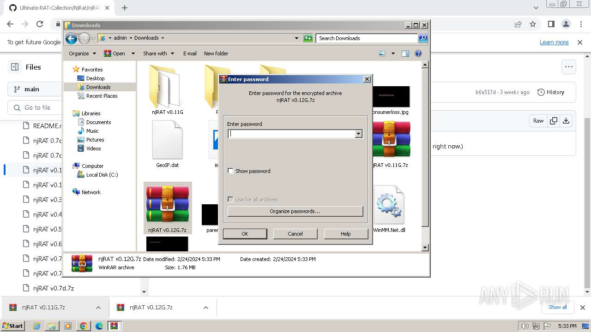The height and width of the screenshot is (332, 591).
Task: Click OK in password dialog
Action: coord(245,234)
